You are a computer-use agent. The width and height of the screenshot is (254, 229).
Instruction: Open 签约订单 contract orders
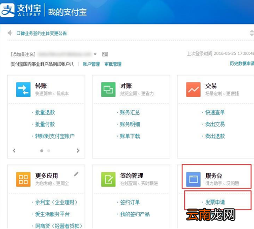click(130, 202)
